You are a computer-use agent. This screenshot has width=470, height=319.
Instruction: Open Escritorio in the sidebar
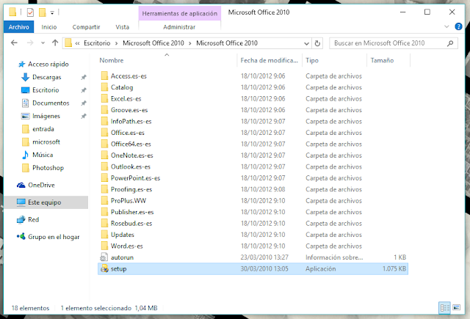tap(46, 90)
